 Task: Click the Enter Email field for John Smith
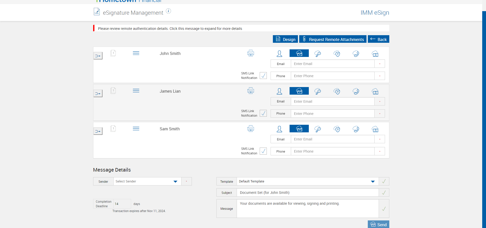pos(333,64)
